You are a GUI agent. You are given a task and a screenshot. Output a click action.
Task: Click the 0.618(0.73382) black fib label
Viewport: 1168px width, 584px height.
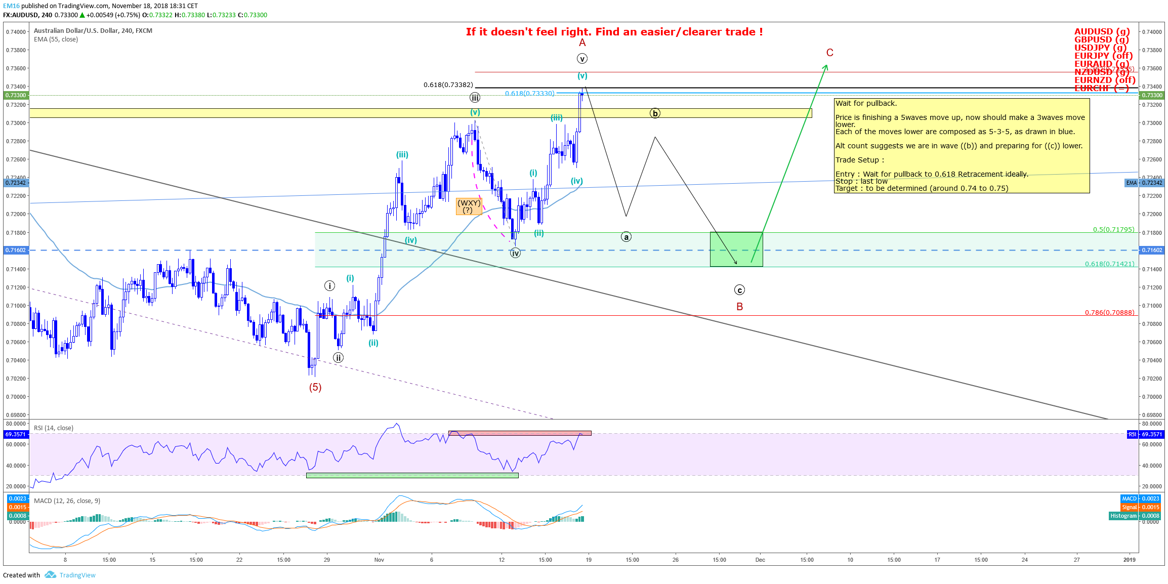(448, 85)
